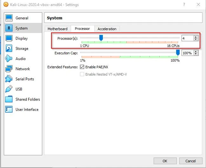Select System in the settings list
The image size is (206, 168).
pos(22,28)
